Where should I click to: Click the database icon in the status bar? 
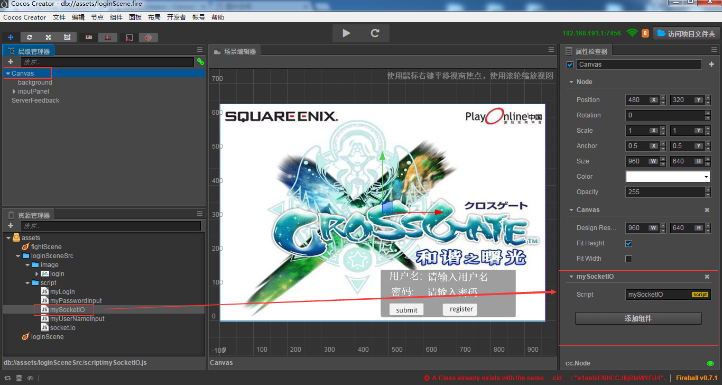pos(19,378)
